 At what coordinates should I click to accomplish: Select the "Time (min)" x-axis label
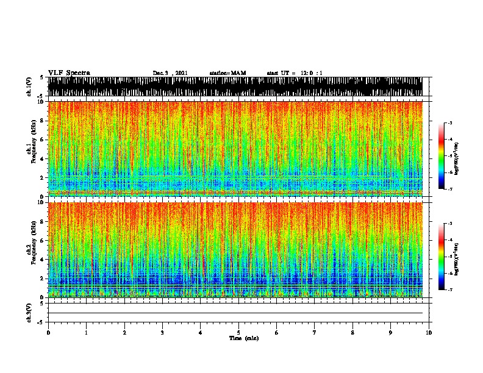[244, 338]
